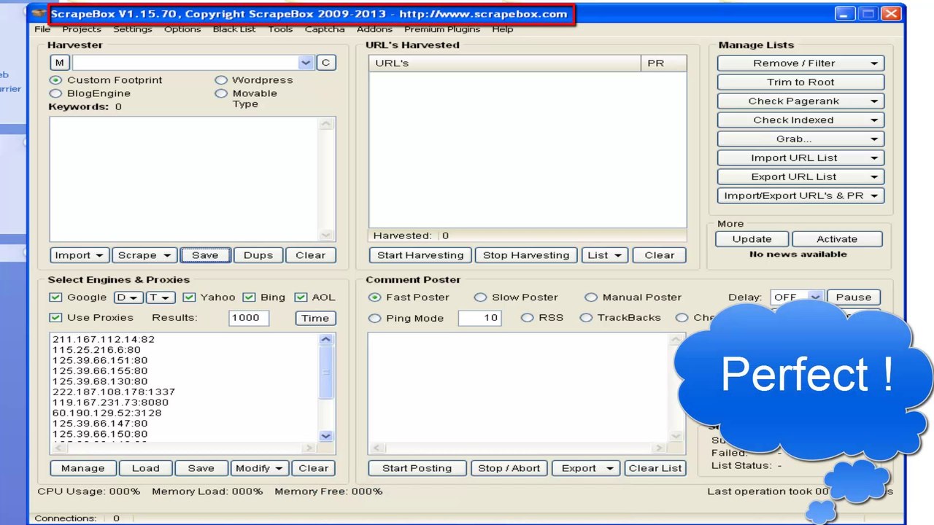This screenshot has width=934, height=525.
Task: Toggle the Google checkbox
Action: (55, 297)
